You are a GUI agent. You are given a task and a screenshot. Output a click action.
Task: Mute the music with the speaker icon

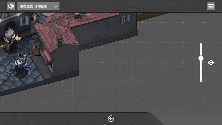pos(11,6)
